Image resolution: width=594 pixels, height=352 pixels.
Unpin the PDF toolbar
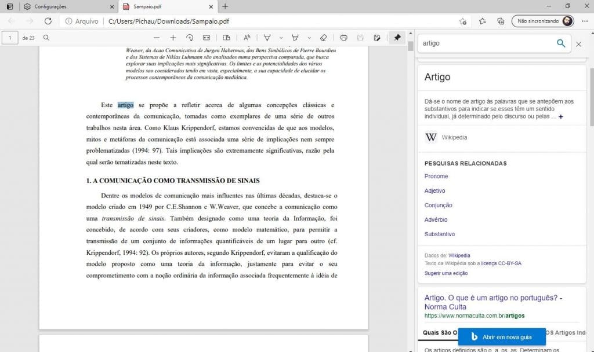coord(397,38)
